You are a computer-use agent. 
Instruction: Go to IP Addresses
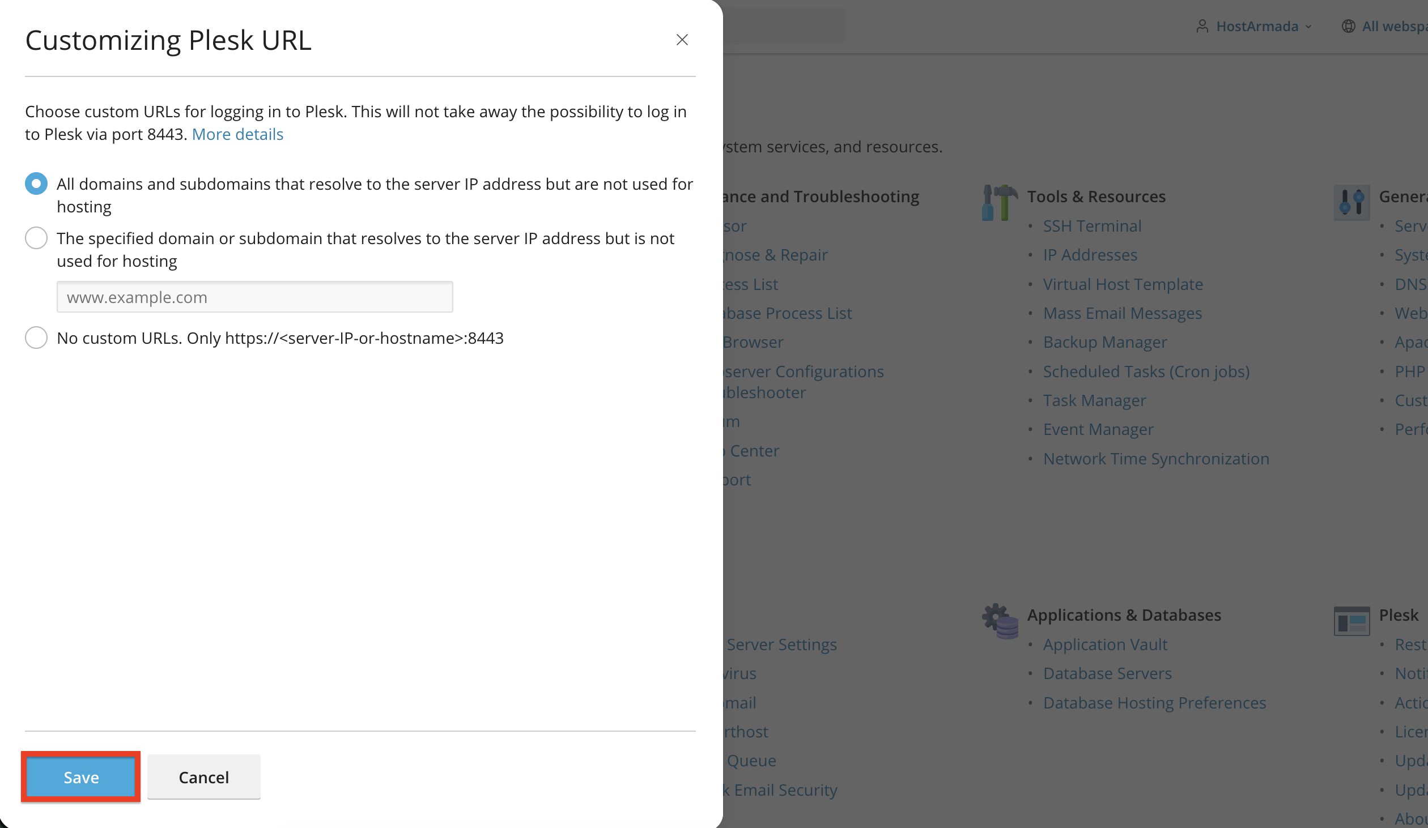coord(1090,255)
